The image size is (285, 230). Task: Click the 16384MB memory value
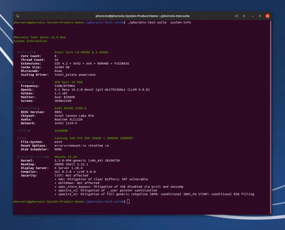point(61,130)
